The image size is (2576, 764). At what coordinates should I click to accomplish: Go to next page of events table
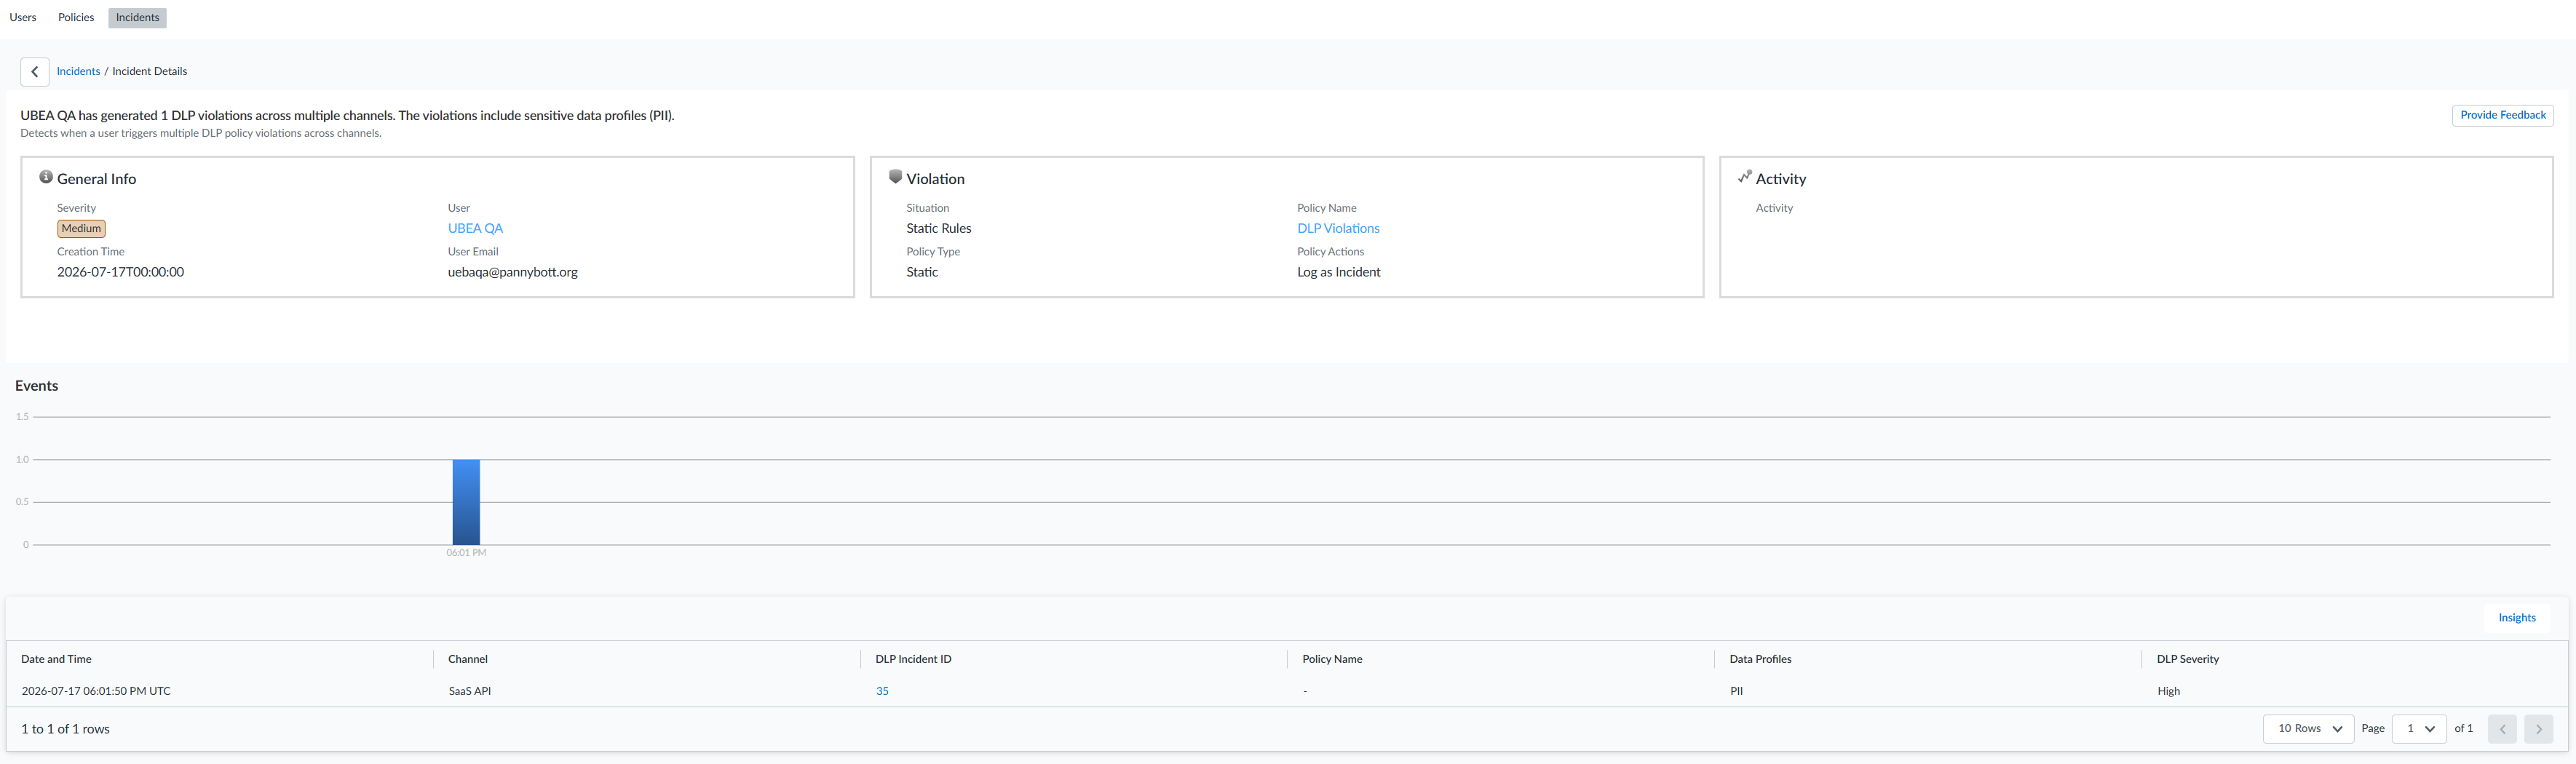pos(2538,729)
